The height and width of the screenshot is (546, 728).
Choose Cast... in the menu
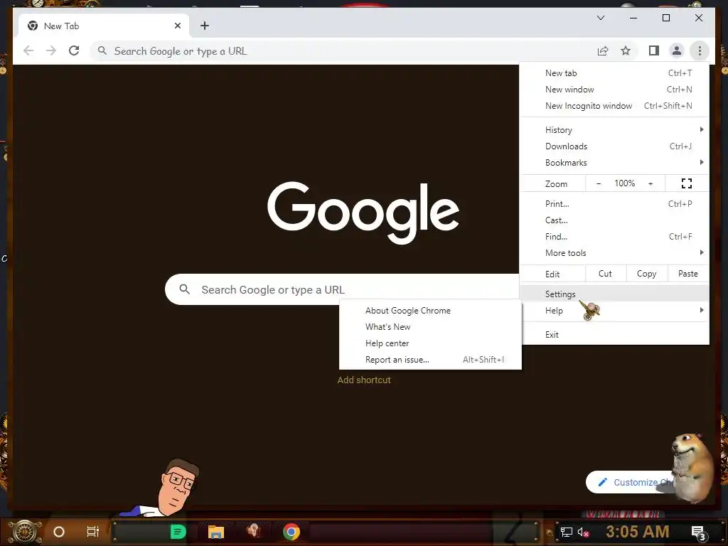(614, 220)
